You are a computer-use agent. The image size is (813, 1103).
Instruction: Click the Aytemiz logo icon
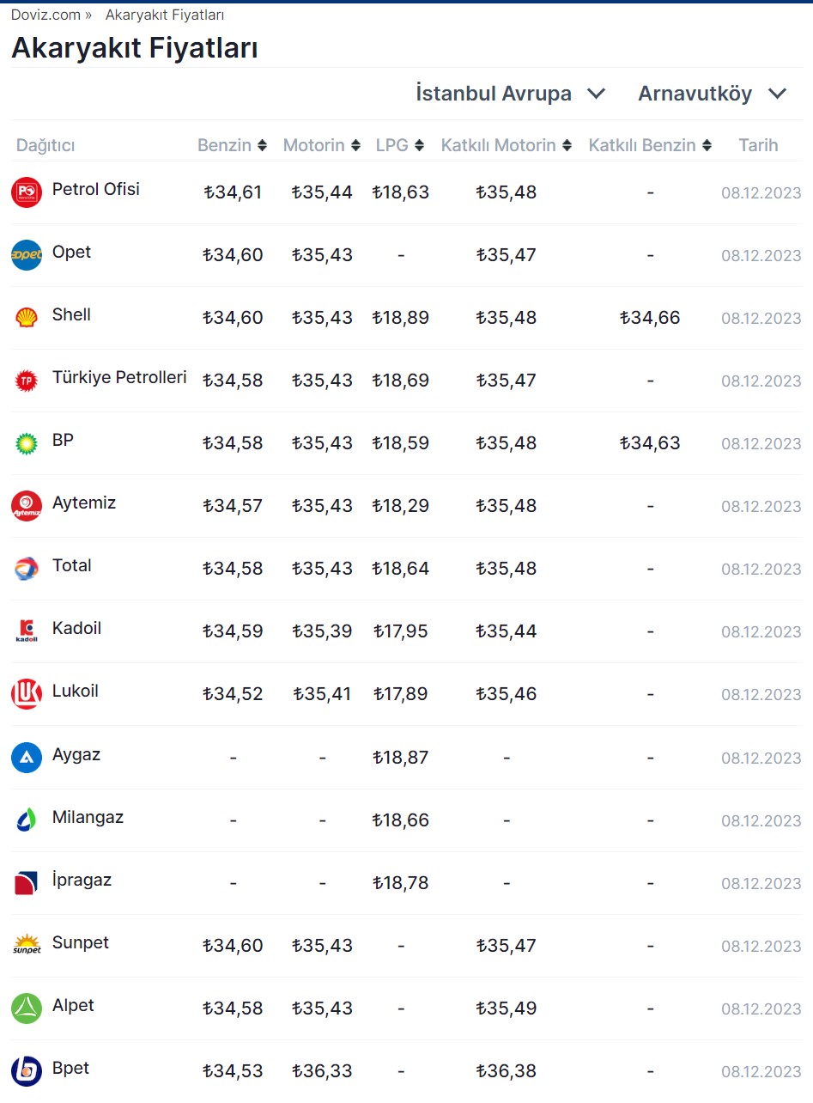tap(27, 506)
